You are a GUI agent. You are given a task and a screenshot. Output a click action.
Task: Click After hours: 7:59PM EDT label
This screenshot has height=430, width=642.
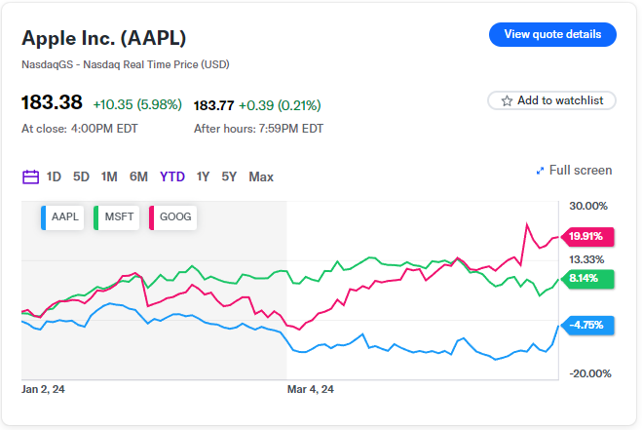[258, 129]
